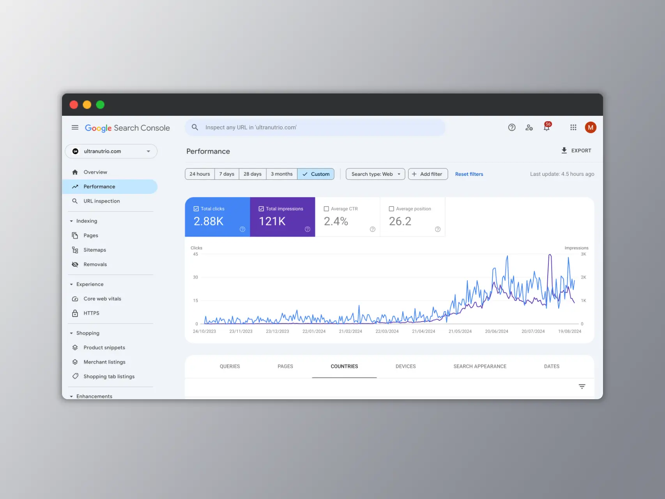Switch to the Queries tab
This screenshot has height=499, width=665.
point(230,366)
